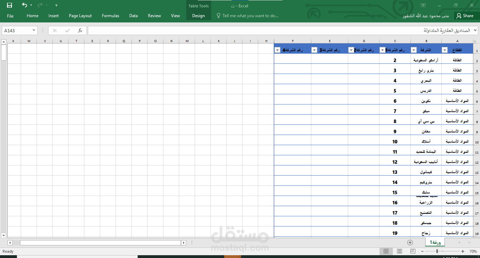Viewport: 480px width, 258px height.
Task: Click the Share button
Action: pos(465,16)
